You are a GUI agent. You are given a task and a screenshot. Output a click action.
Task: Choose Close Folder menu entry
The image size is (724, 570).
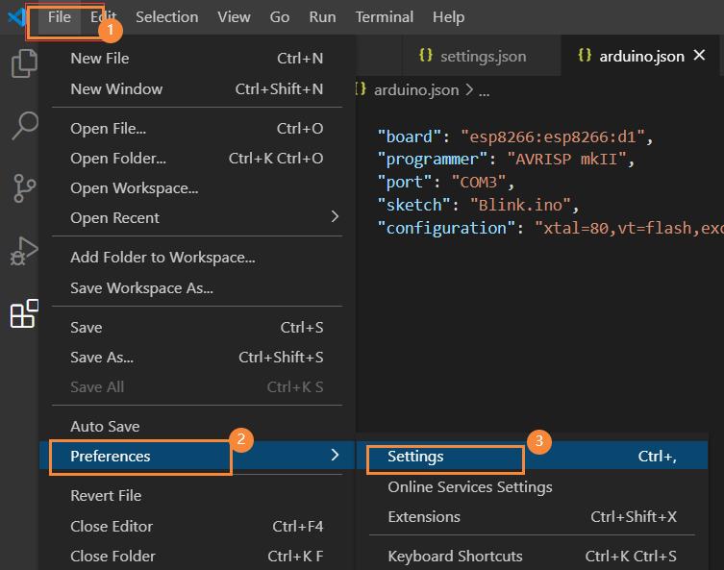[x=197, y=557]
